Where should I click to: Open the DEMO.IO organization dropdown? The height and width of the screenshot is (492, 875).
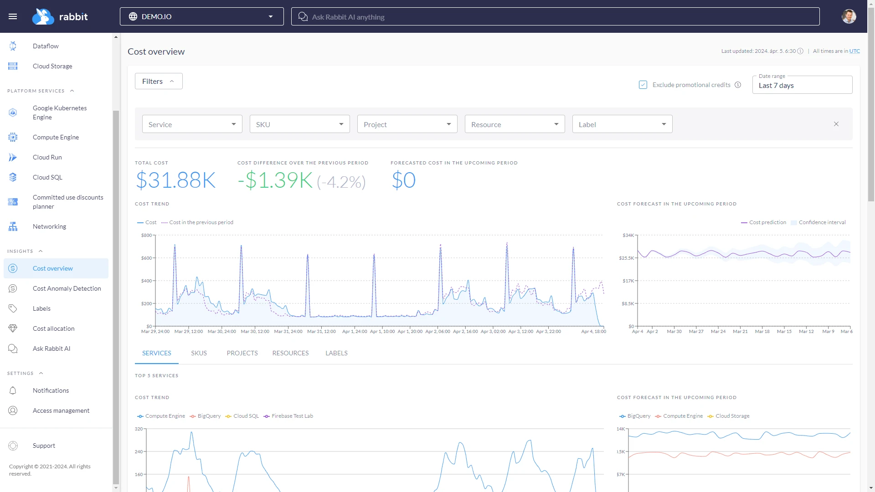click(x=201, y=16)
